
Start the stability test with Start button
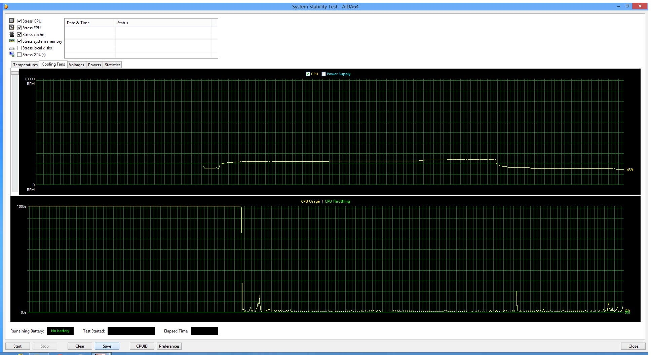point(17,346)
